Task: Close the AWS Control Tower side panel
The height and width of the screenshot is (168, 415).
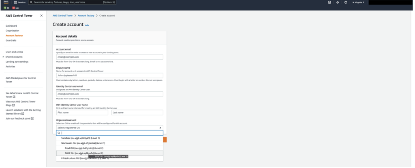Action: tap(41, 16)
